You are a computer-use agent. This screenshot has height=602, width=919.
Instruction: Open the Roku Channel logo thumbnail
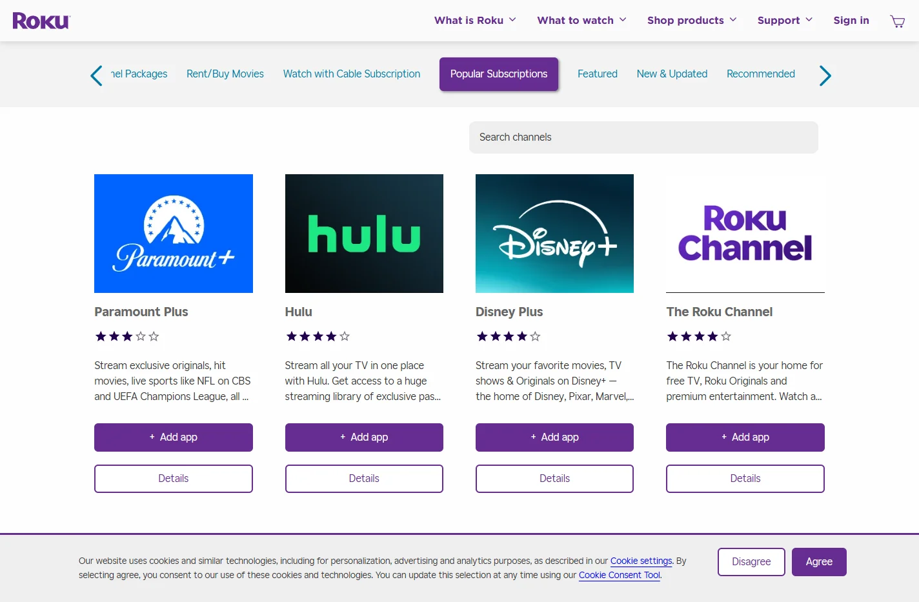coord(745,234)
